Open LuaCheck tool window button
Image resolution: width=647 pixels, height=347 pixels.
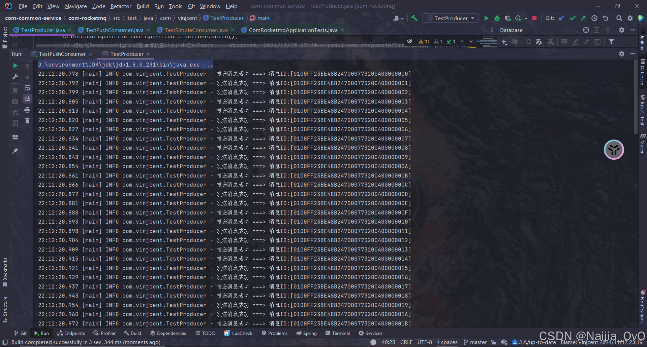[x=238, y=333]
